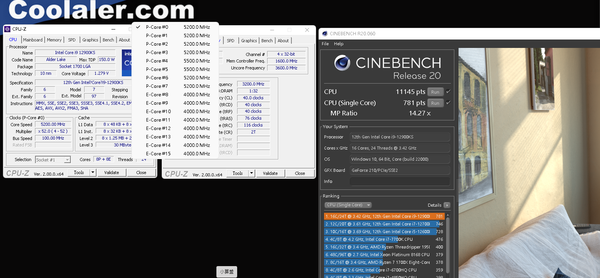The image size is (600, 278).
Task: Click the CPU-Z app icon in the left window title bar
Action: pos(7,29)
